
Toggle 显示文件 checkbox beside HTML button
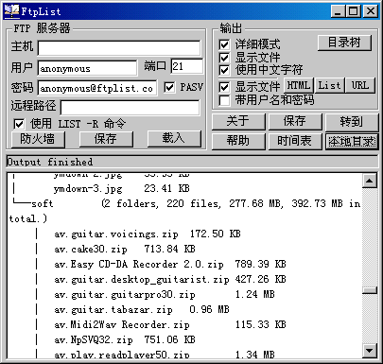pyautogui.click(x=224, y=87)
